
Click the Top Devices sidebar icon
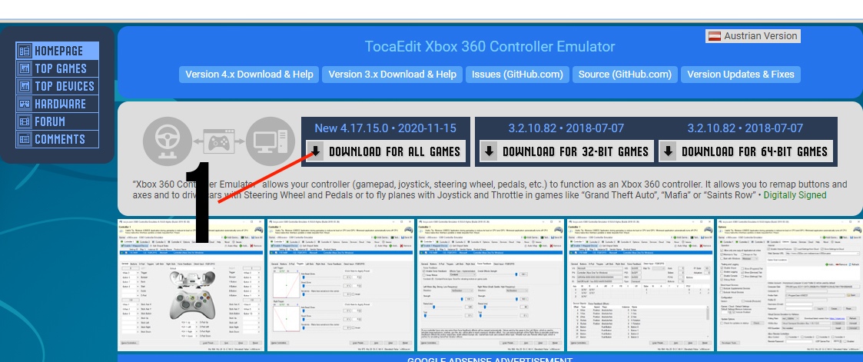(25, 86)
